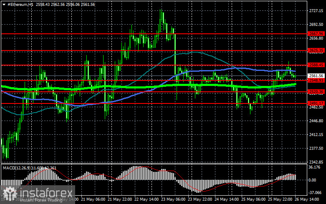326x204 pixels.
Task: Select the 2667.96 red level label
Action: [x=316, y=34]
